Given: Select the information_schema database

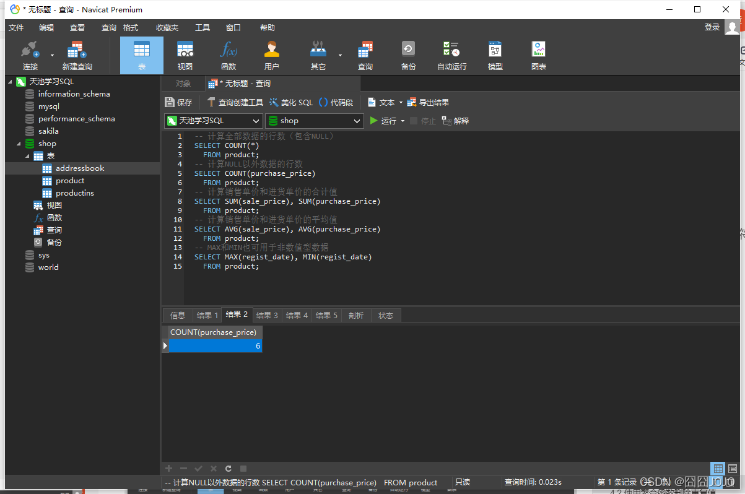Looking at the screenshot, I should [74, 94].
